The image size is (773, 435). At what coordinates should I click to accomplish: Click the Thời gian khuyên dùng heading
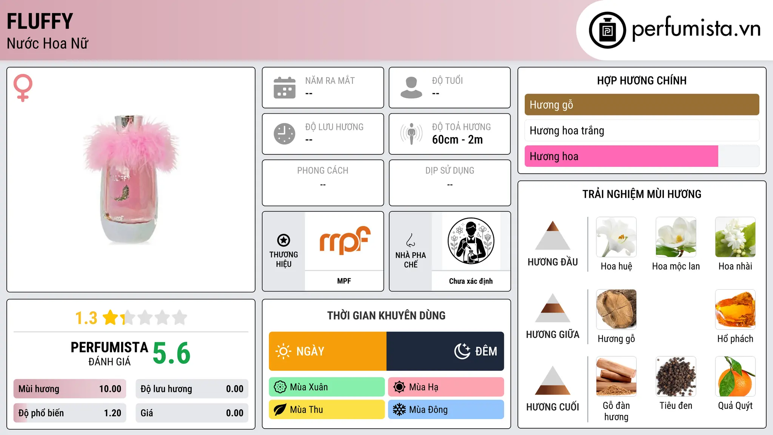386,315
